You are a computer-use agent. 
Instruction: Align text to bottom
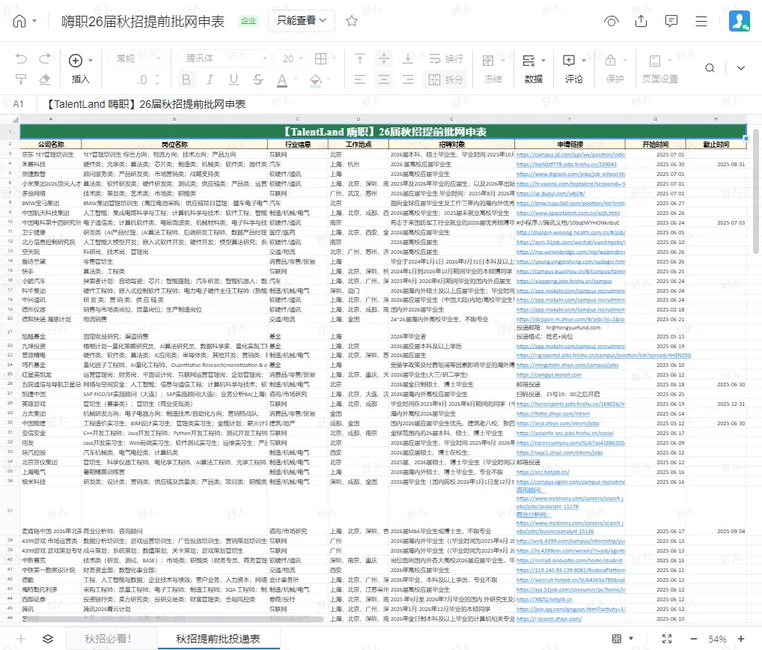pos(408,59)
